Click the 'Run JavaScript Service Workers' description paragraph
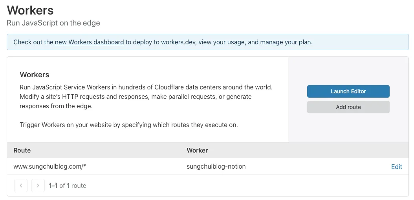414x200 pixels. [x=146, y=96]
